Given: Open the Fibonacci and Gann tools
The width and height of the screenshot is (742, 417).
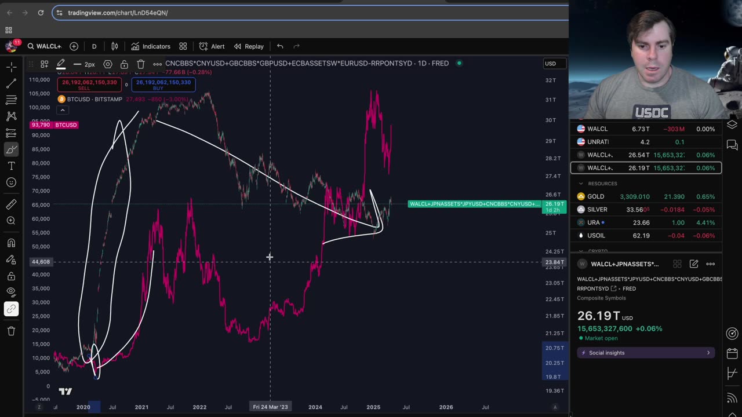Looking at the screenshot, I should pyautogui.click(x=11, y=100).
